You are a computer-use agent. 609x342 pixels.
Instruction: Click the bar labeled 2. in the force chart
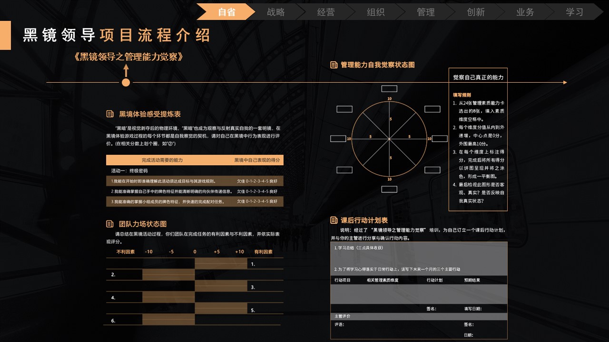tap(168, 275)
